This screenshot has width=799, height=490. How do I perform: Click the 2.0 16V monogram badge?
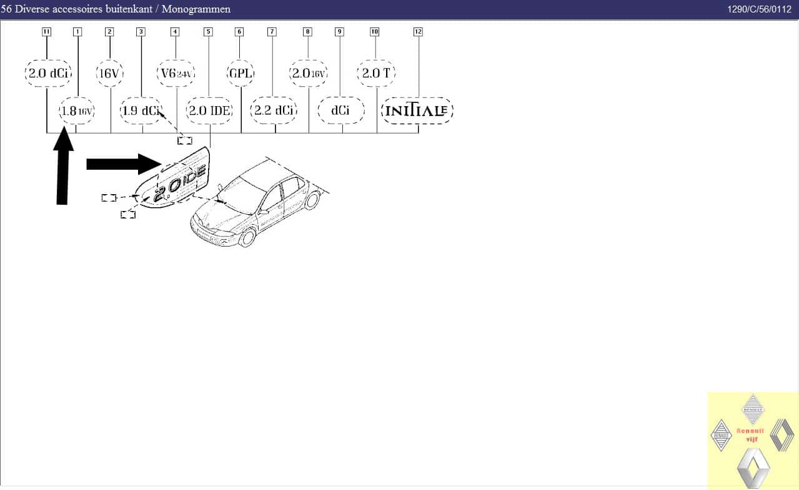[308, 73]
